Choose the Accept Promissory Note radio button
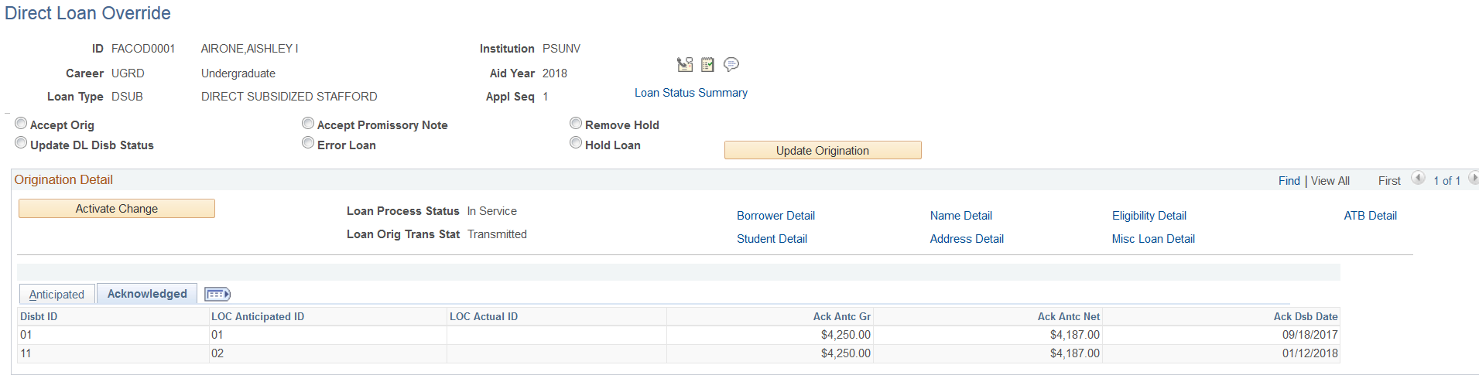This screenshot has height=382, width=1479. pos(308,124)
